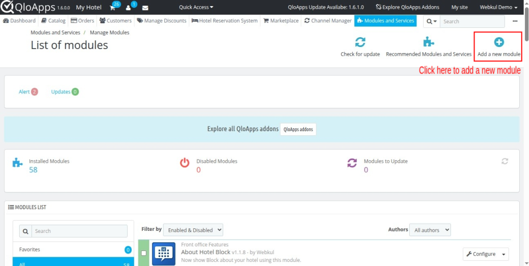Open the Dashboard menu
The width and height of the screenshot is (529, 266).
[x=19, y=21]
